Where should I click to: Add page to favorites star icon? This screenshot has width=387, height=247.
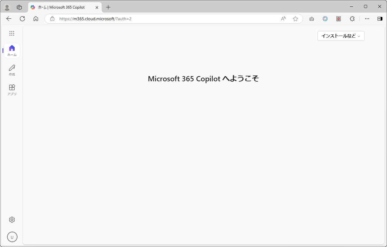pos(295,19)
